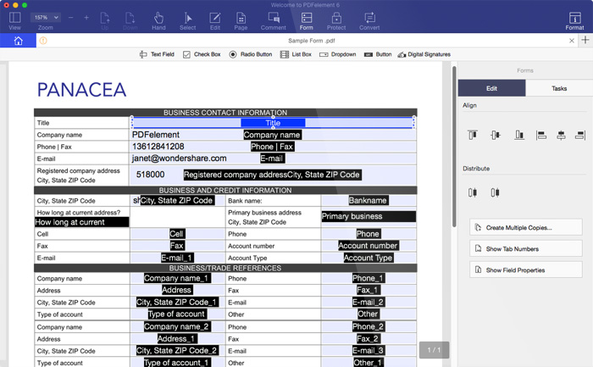Select the Registered company address field
Image resolution: width=593 pixels, height=367 pixels.
coord(273,175)
